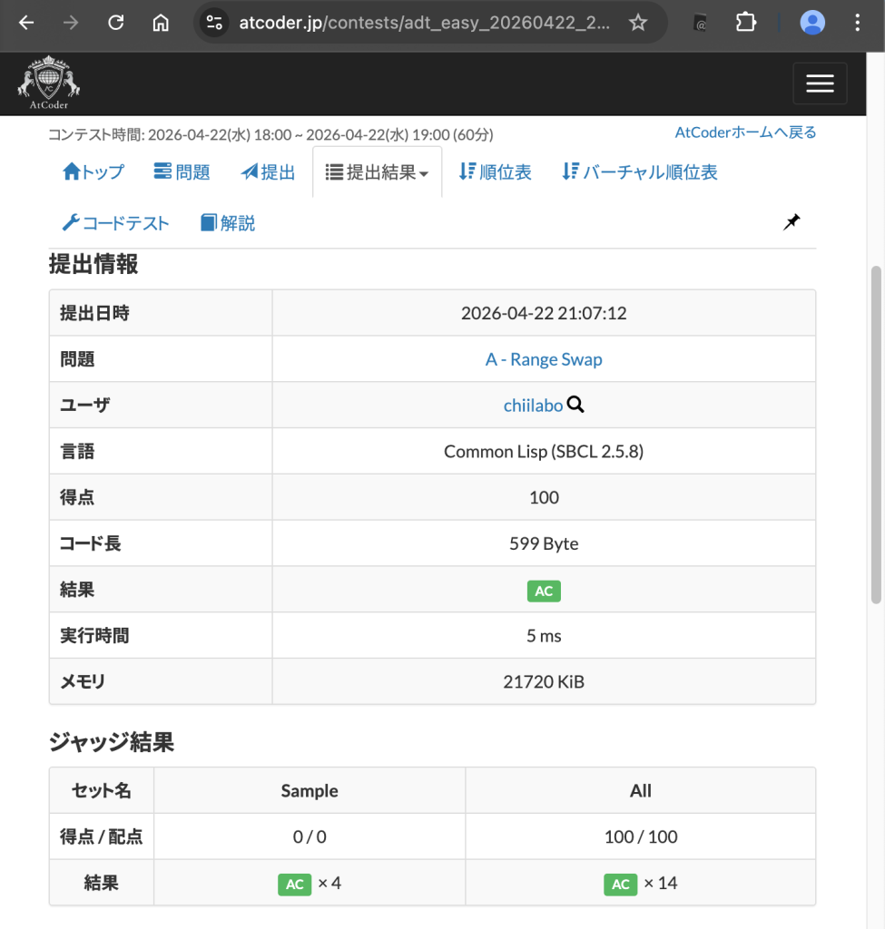
Task: Go to browser home page icon
Action: 161,23
